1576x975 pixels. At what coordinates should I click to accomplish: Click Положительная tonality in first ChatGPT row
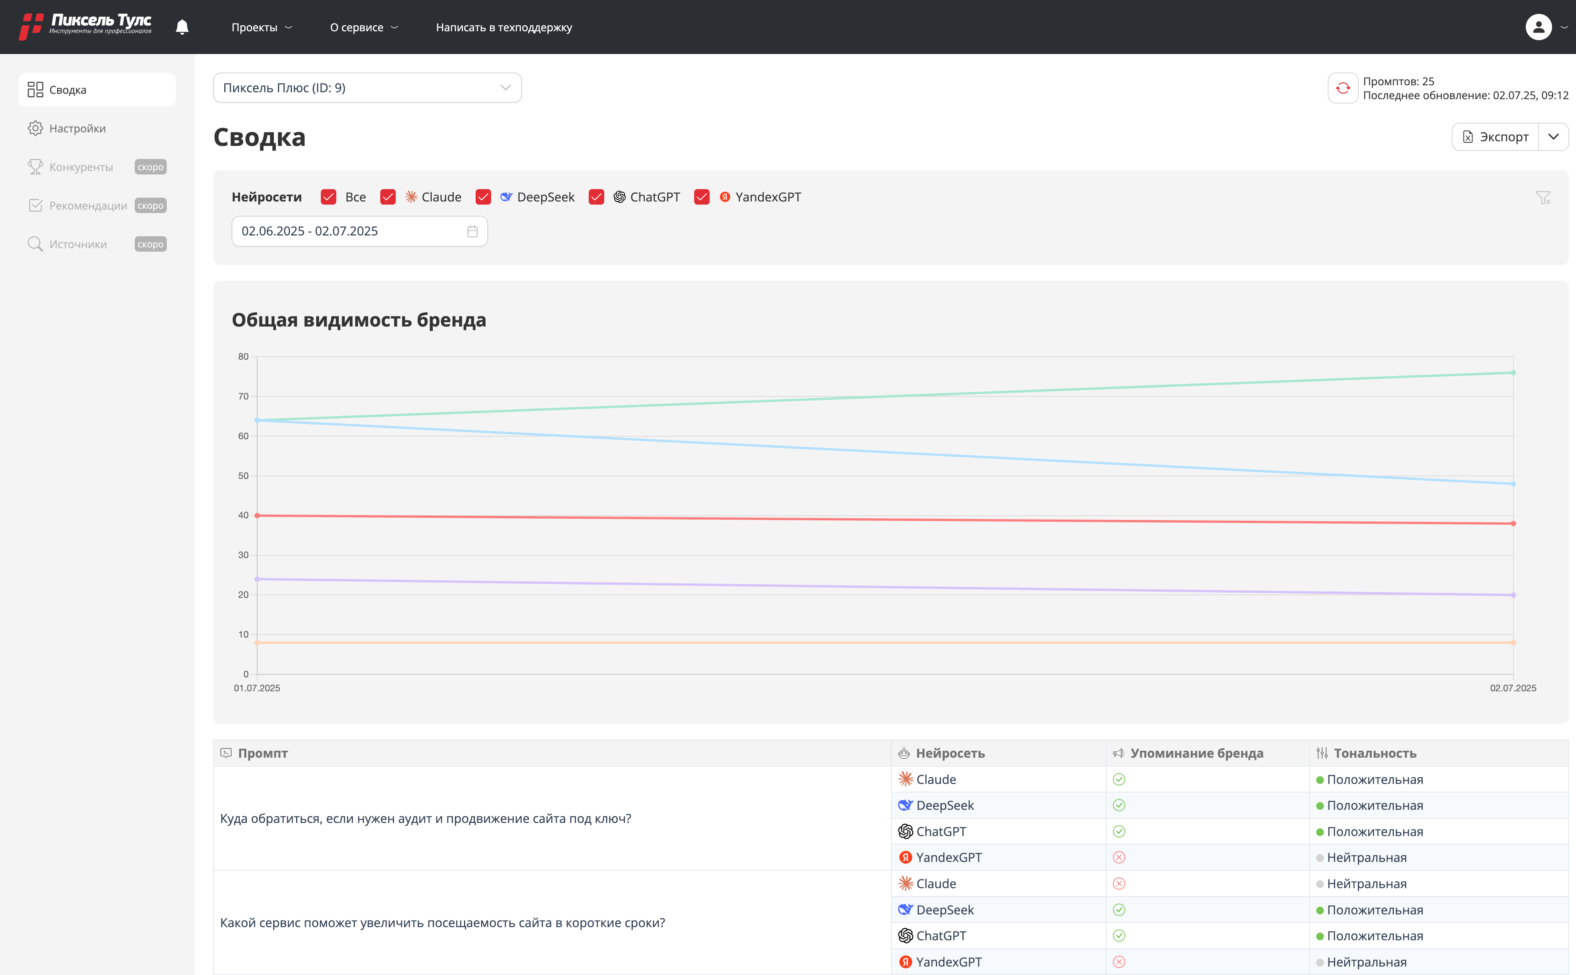tap(1375, 832)
